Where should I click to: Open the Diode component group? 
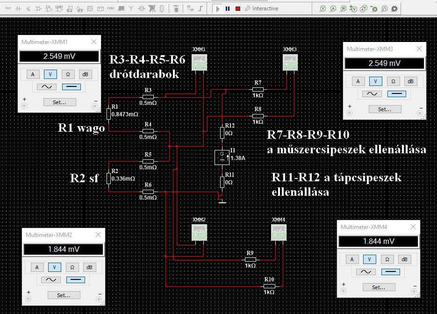click(18, 8)
